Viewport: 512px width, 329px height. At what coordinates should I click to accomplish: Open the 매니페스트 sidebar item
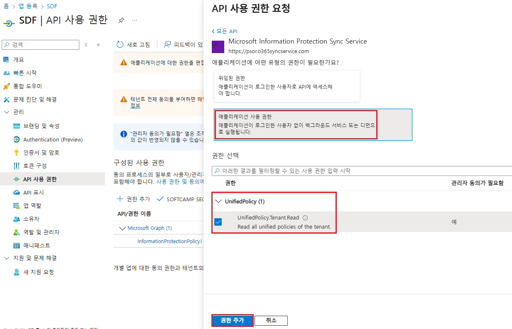pos(36,246)
